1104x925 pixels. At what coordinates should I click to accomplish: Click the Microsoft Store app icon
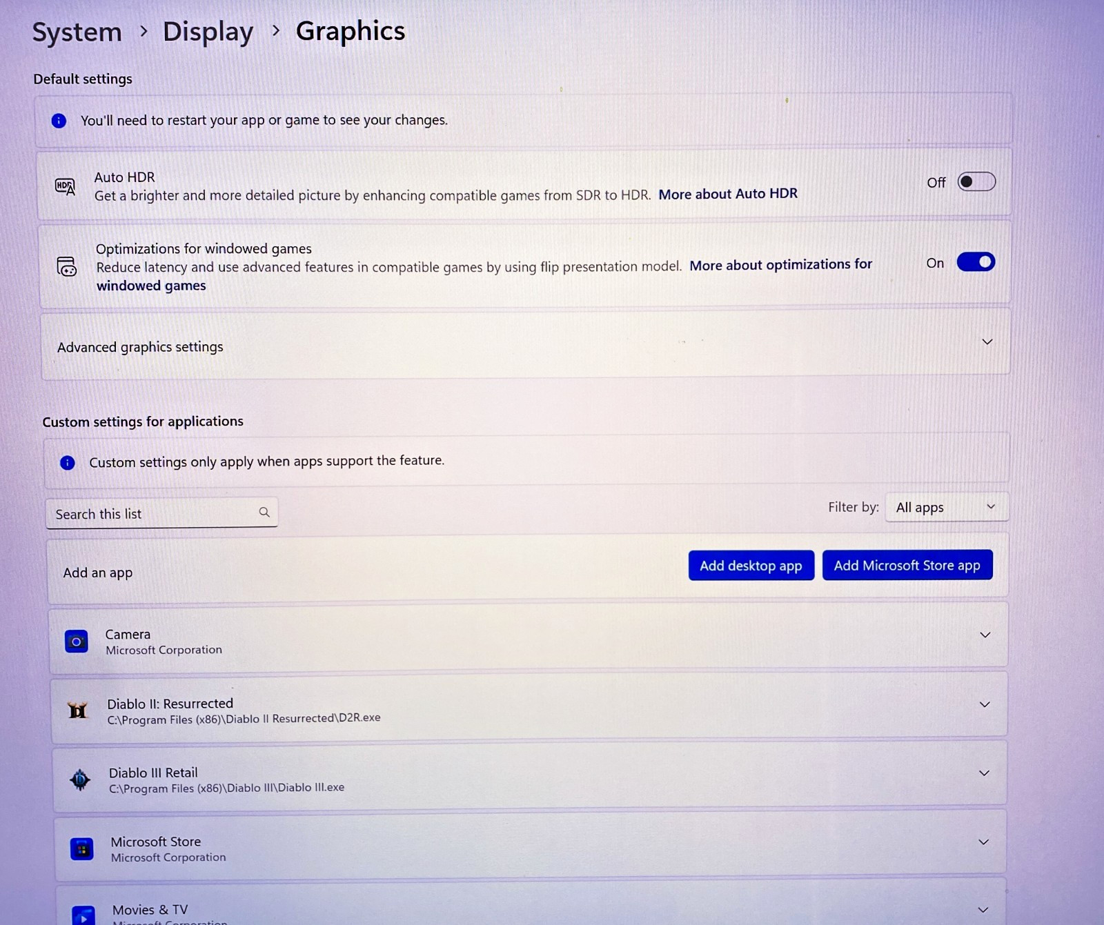(82, 849)
